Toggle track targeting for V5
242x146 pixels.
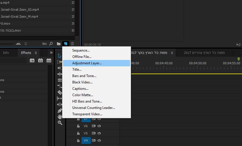point(86,133)
